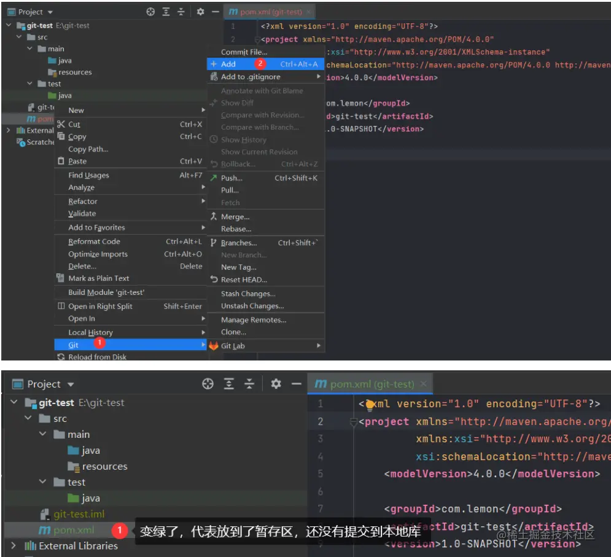Choose Reset HEAD... in Git submenu

pos(266,280)
